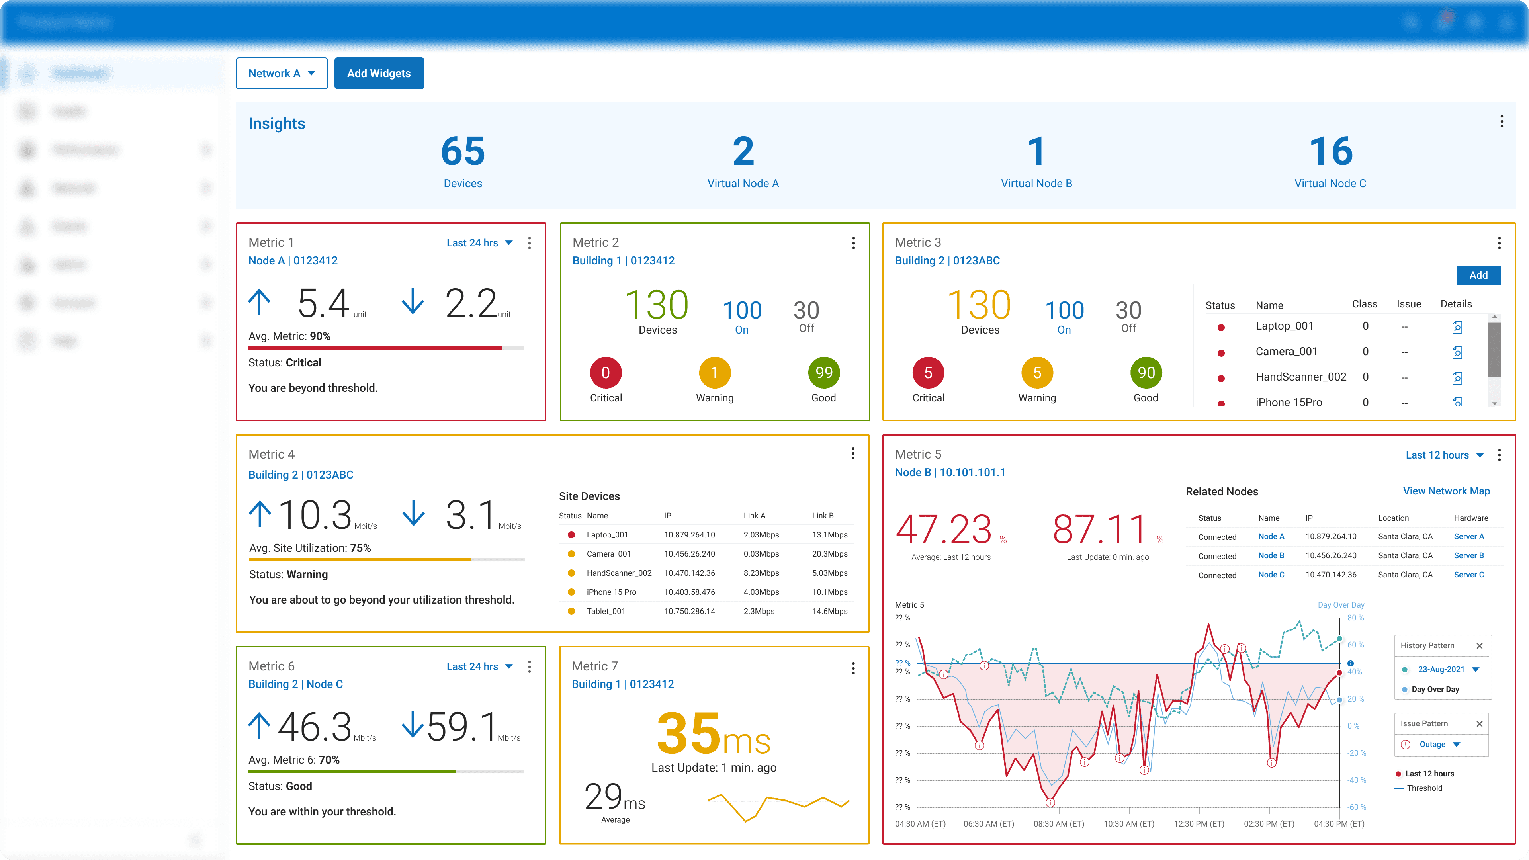Open details icon for HandScanner_002
Image resolution: width=1529 pixels, height=860 pixels.
(x=1457, y=378)
